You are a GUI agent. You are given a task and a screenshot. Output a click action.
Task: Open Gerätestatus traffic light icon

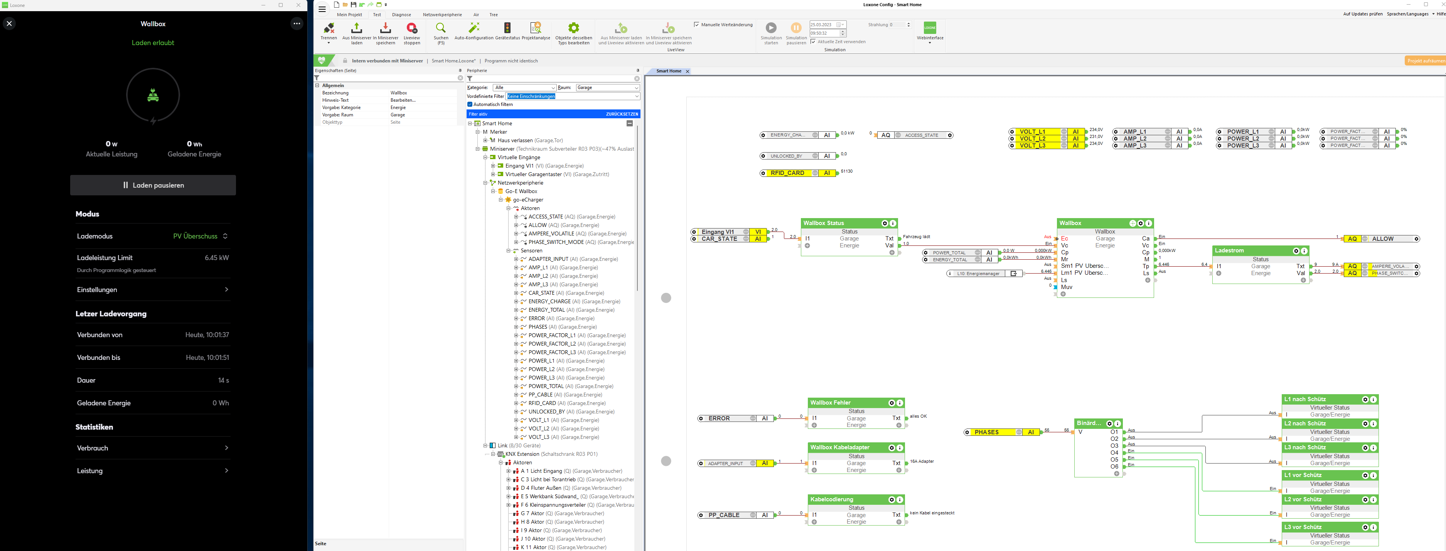507,28
